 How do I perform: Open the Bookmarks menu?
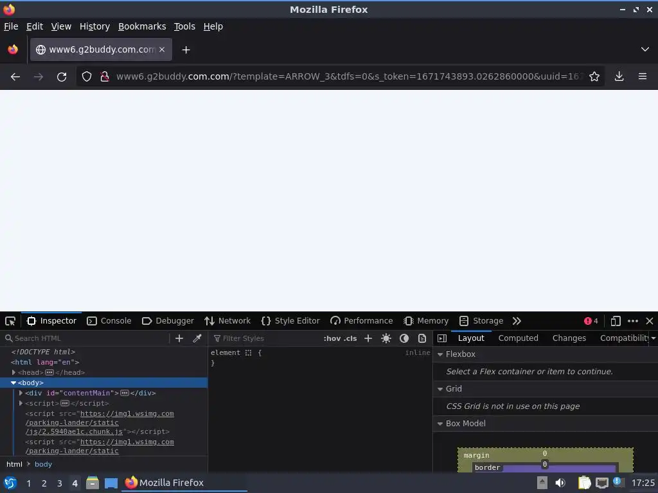click(142, 26)
